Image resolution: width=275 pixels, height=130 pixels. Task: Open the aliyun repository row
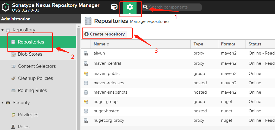pos(178,53)
